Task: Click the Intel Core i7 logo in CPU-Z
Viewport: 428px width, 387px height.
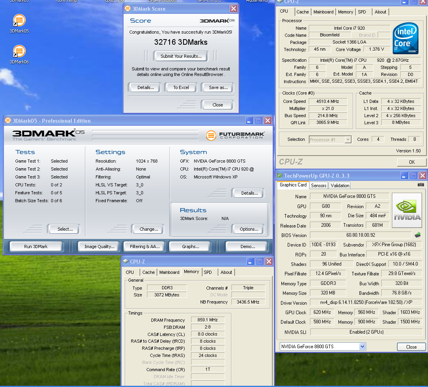Action: coord(405,38)
